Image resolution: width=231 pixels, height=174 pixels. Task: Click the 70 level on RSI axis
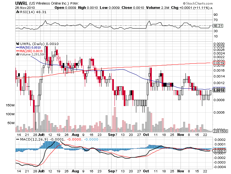[216, 20]
